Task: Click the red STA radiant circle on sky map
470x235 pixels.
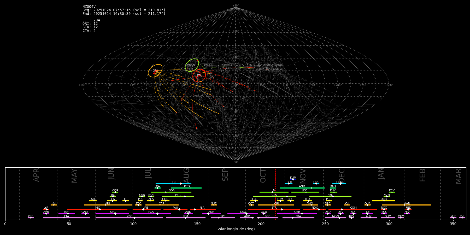Action: 199,76
